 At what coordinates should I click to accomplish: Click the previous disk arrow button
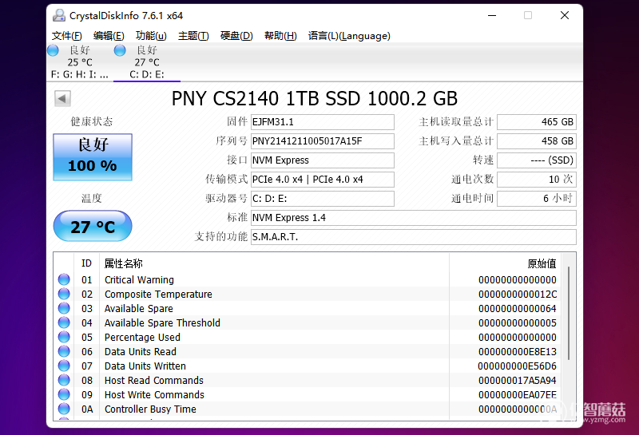[62, 98]
